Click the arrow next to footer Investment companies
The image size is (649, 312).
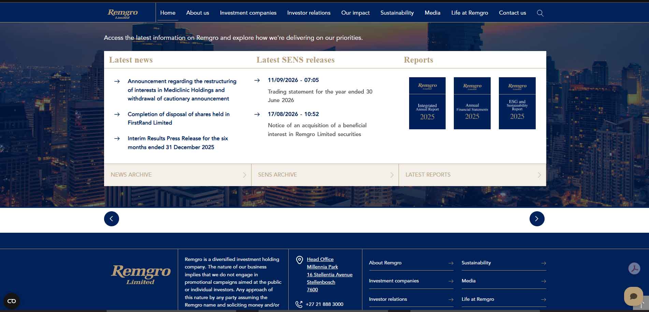point(451,281)
